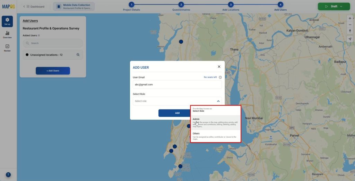Collapse the Select role dropdown
Viewport: 355px width, 181px height.
pyautogui.click(x=218, y=101)
